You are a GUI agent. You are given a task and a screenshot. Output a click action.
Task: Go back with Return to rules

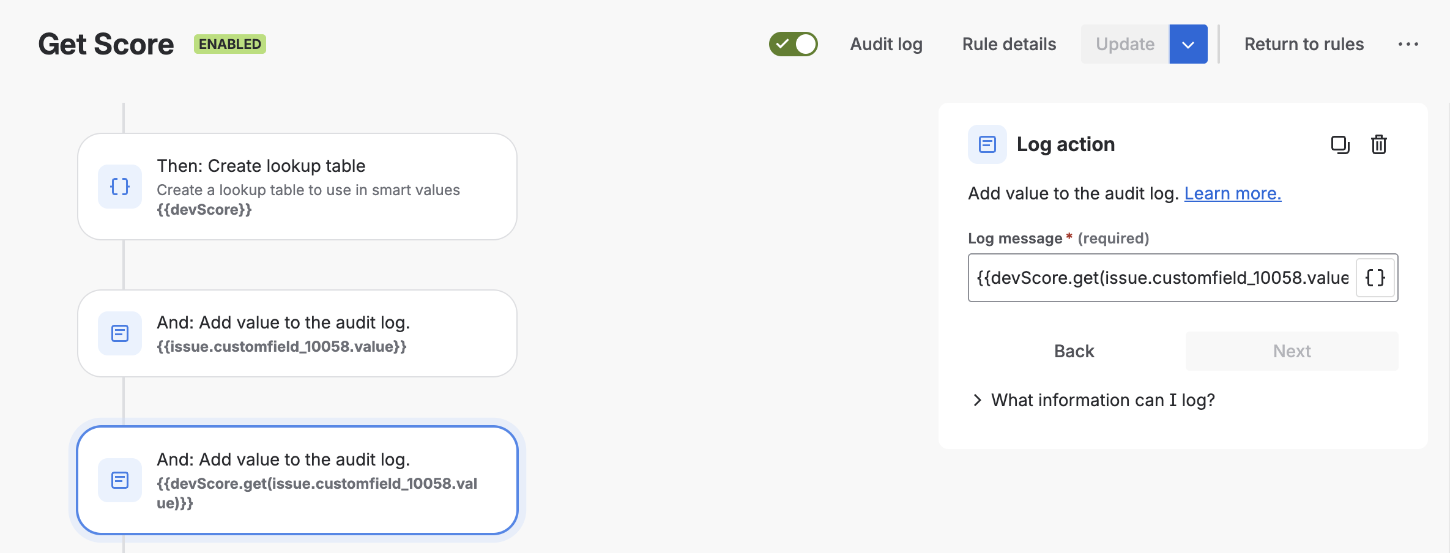click(x=1304, y=44)
